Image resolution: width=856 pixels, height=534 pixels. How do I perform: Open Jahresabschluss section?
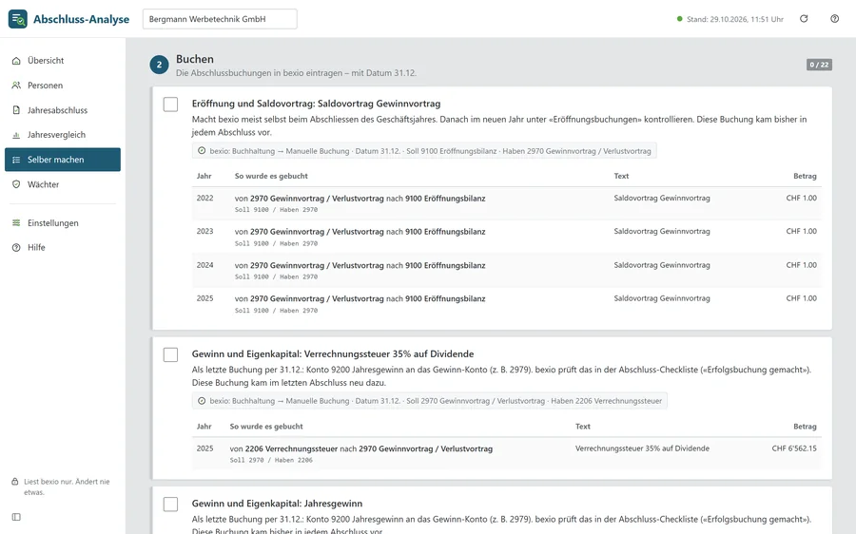click(63, 110)
